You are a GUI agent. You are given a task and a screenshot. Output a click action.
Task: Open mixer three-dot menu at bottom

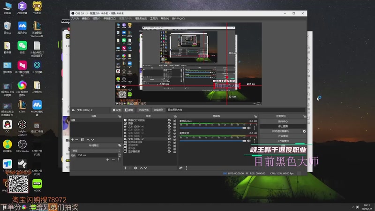tap(187, 168)
